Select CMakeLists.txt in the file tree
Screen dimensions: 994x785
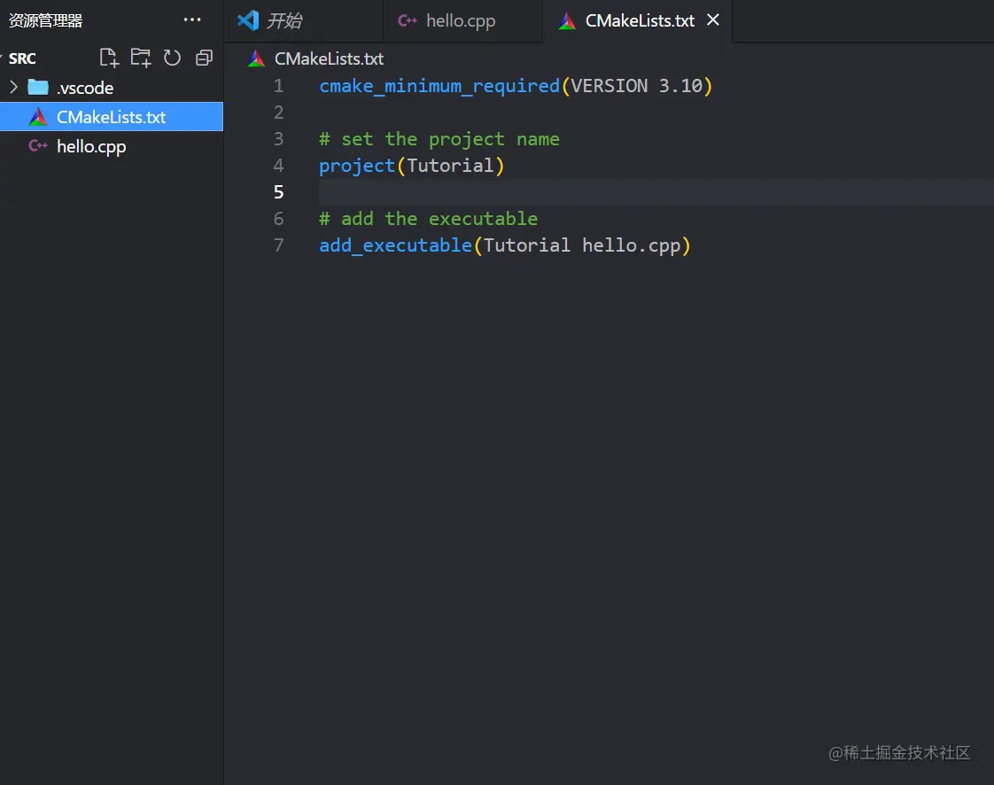click(x=112, y=117)
